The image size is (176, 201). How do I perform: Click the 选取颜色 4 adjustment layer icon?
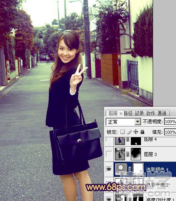(121, 169)
